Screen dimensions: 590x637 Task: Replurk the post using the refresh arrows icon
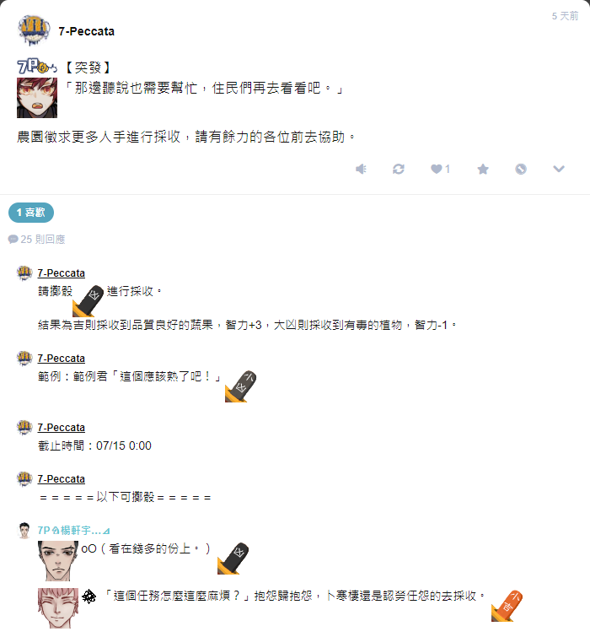(399, 169)
